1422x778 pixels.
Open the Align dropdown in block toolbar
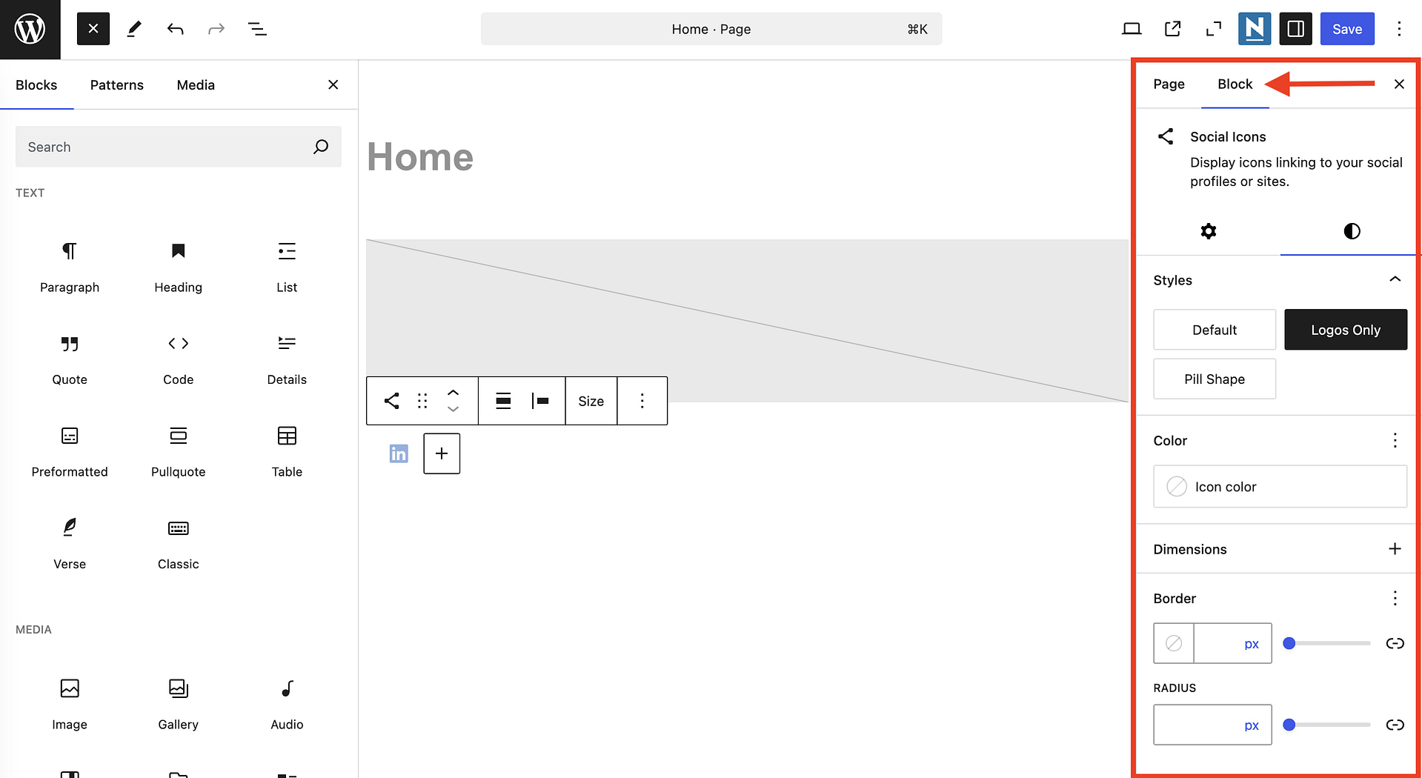point(503,401)
